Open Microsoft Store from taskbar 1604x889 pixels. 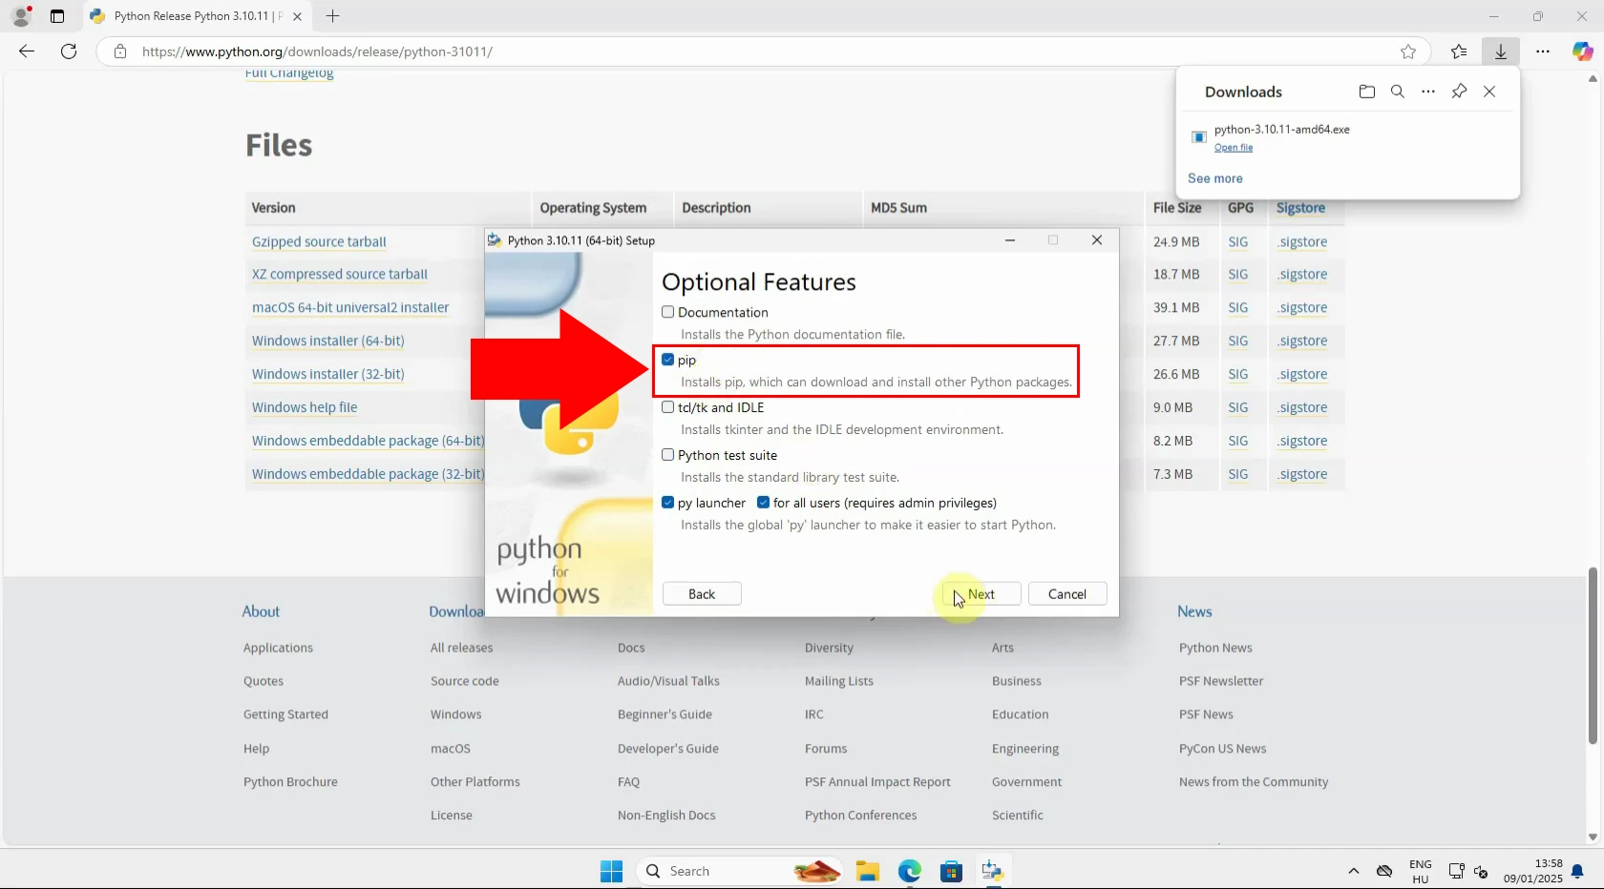click(951, 871)
